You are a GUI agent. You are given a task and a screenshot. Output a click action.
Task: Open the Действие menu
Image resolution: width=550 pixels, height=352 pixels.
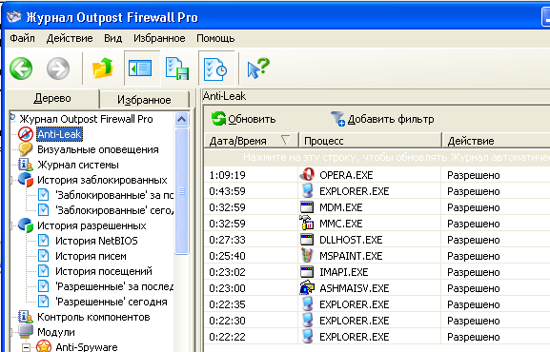pyautogui.click(x=70, y=38)
